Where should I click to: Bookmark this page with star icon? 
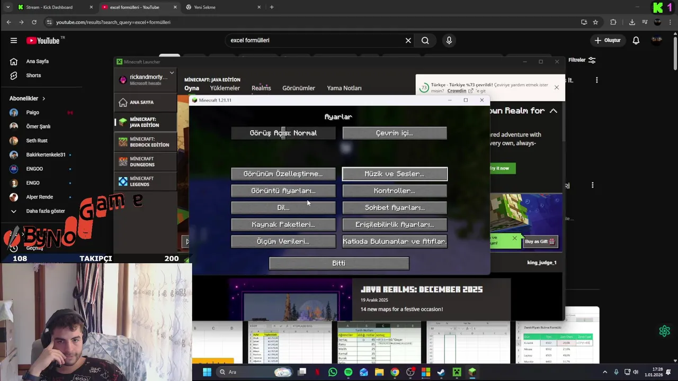(x=595, y=22)
